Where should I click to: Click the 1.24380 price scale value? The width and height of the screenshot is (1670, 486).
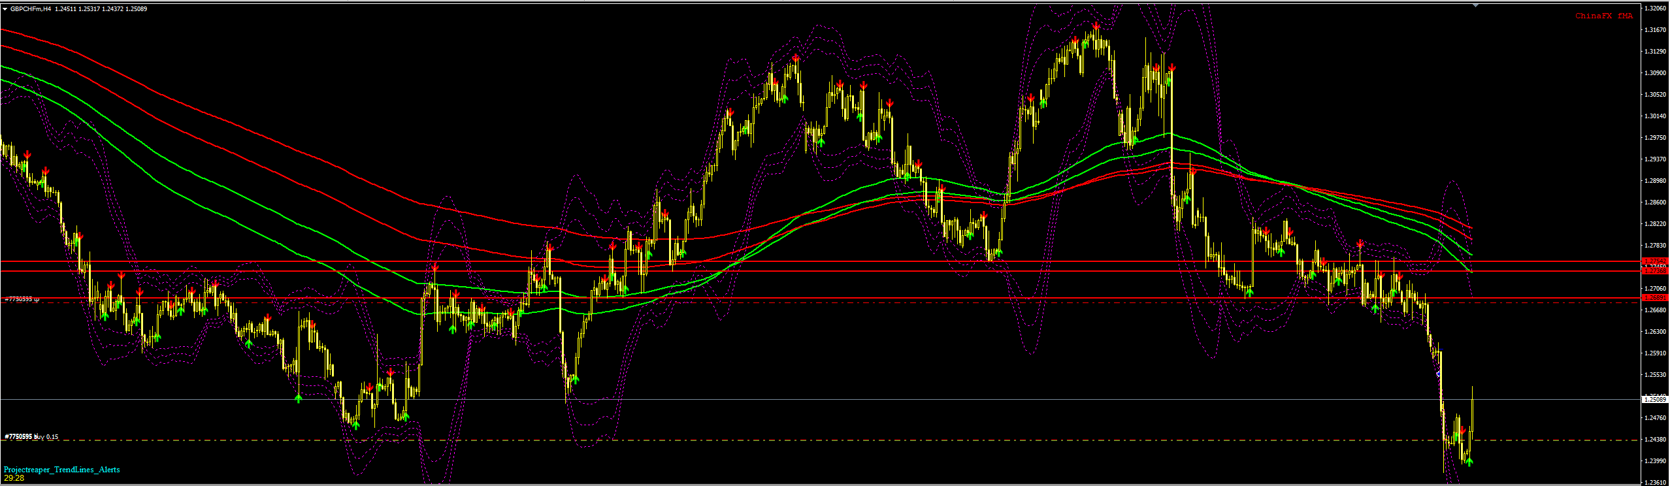pyautogui.click(x=1656, y=440)
